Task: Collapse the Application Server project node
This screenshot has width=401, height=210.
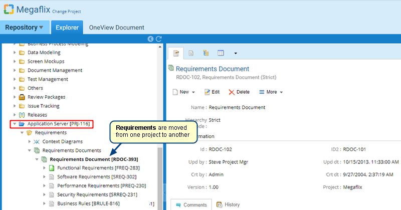Action: [15, 124]
